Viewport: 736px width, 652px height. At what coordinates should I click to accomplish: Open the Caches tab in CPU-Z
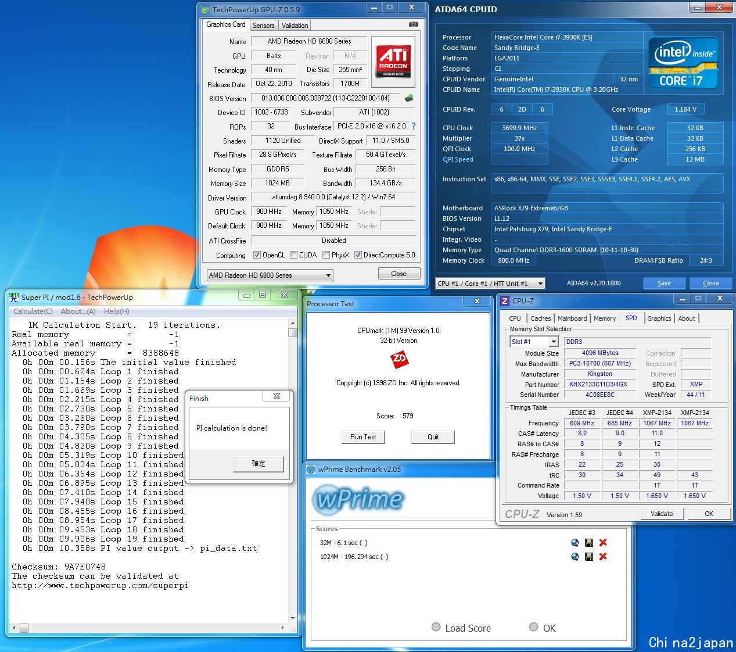[540, 318]
